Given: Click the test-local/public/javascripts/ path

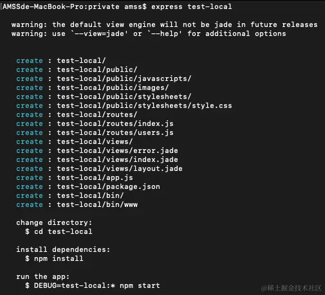Looking at the screenshot, I should coord(124,78).
